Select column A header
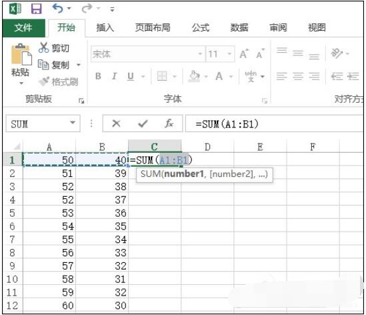Viewport: 366px width, 315px height. pos(49,147)
